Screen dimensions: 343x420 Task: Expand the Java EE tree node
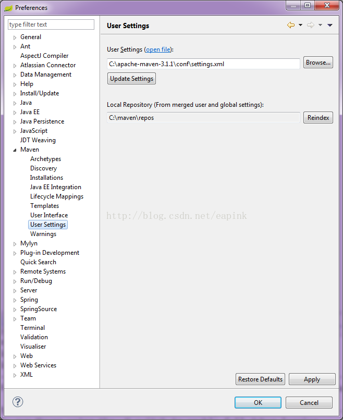coord(15,113)
